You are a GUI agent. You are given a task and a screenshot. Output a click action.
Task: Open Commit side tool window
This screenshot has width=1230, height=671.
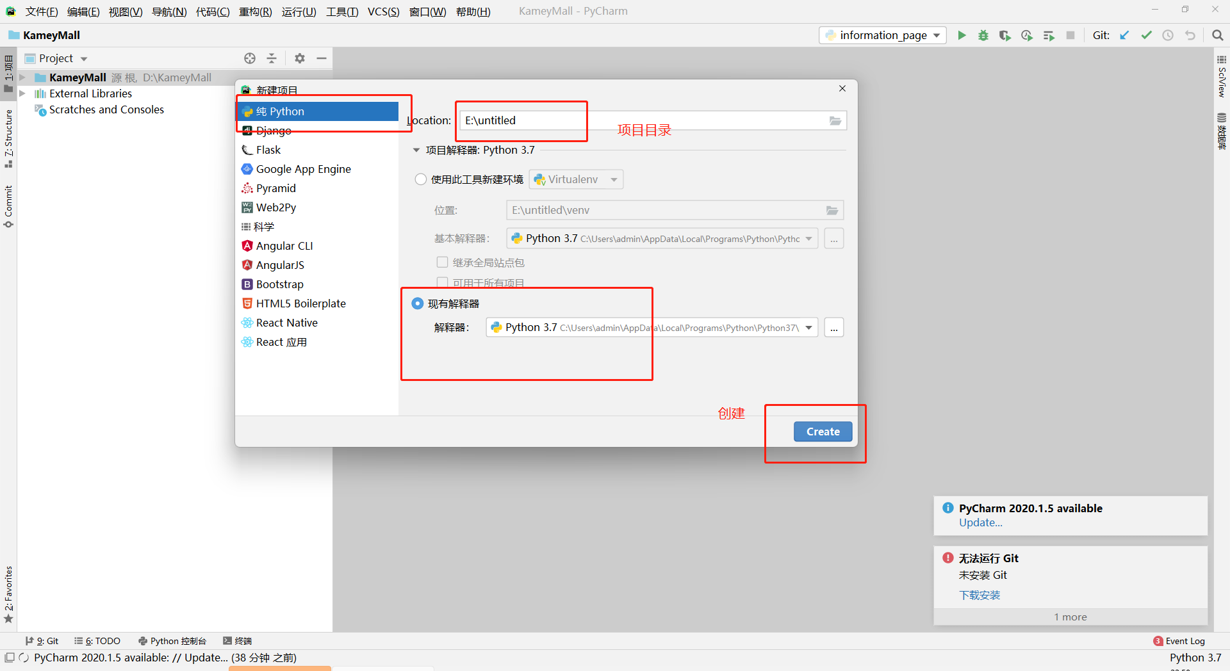click(x=8, y=206)
